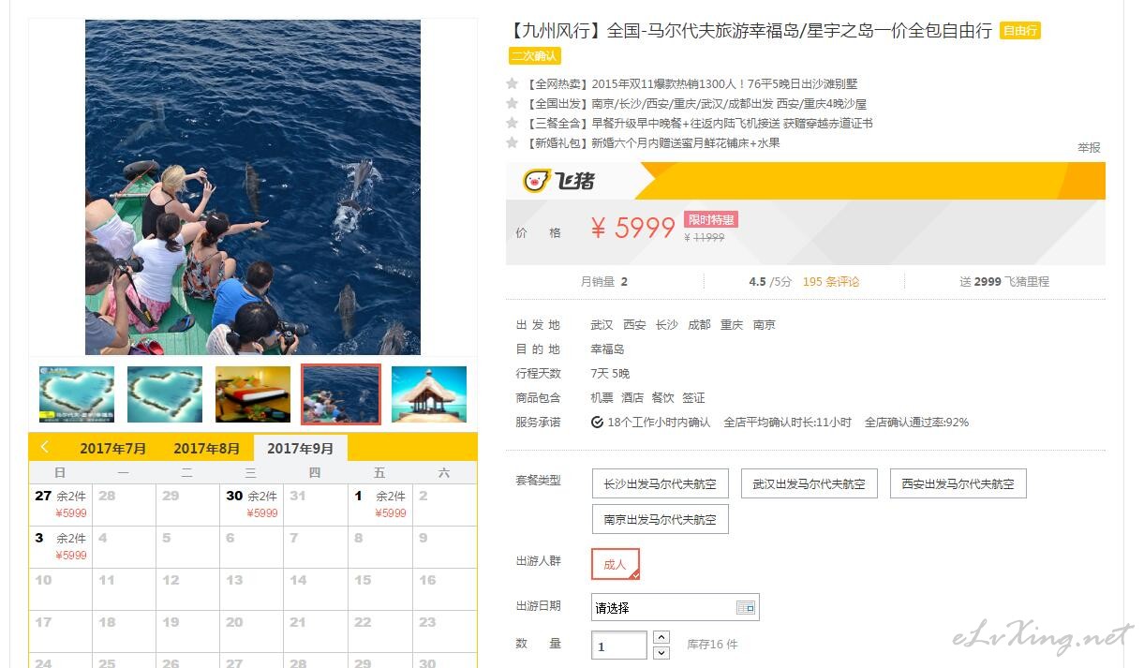Select the hotel bedroom thumbnail
The width and height of the screenshot is (1144, 668).
[x=253, y=394]
